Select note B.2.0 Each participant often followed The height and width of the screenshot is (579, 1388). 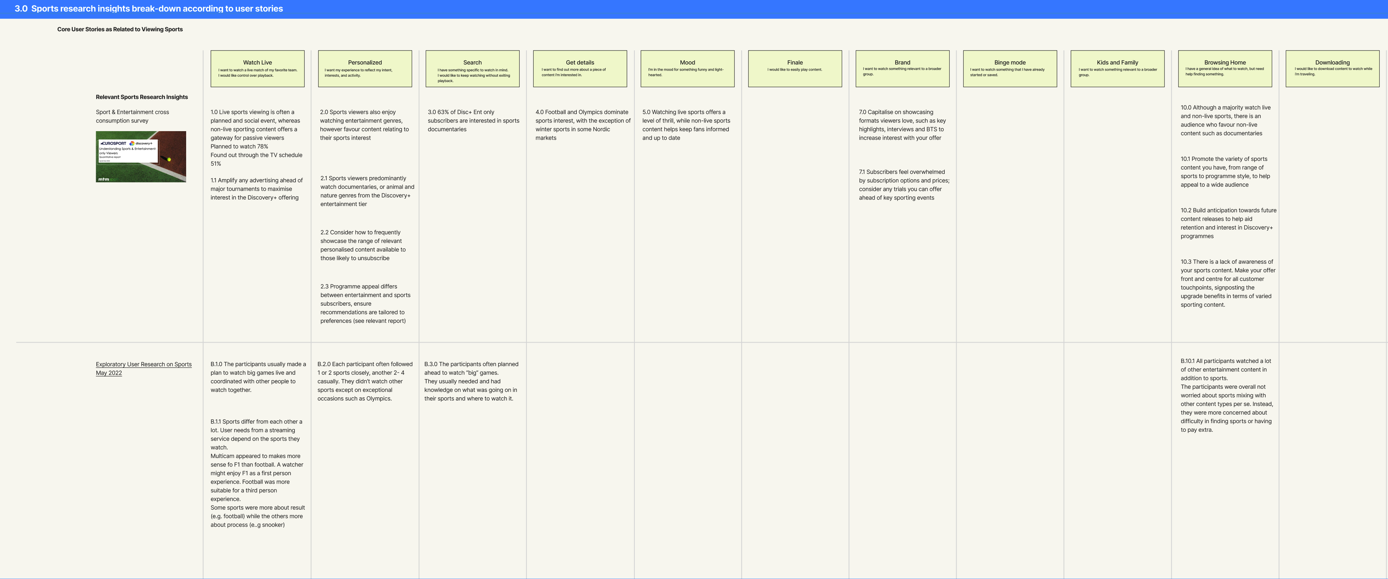click(365, 382)
